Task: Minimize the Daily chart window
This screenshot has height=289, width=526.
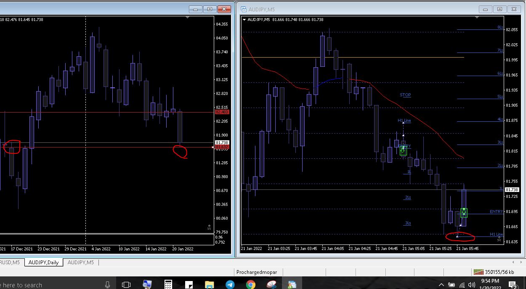Action: tap(196, 9)
